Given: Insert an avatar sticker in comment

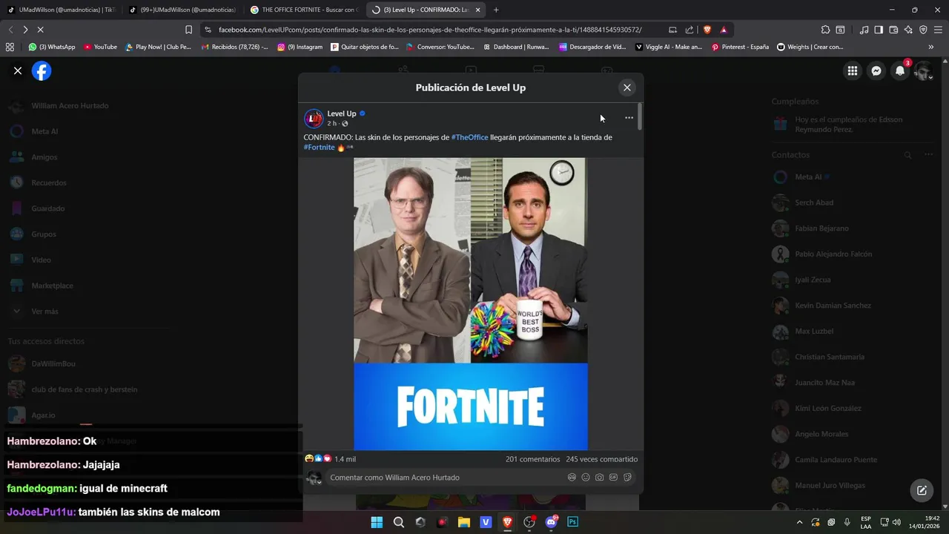Looking at the screenshot, I should point(572,478).
